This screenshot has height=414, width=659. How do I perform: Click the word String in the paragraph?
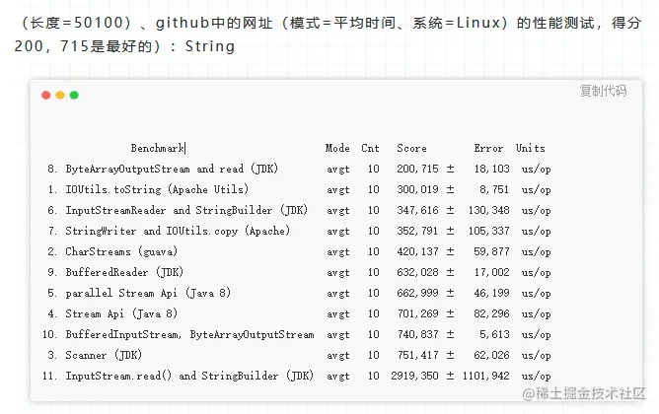[x=210, y=46]
